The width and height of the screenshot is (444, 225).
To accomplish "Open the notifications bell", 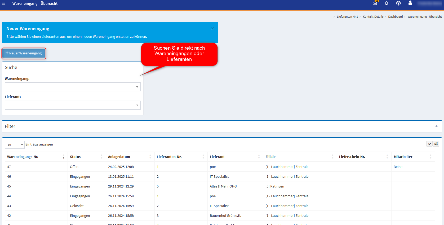I will click(x=387, y=3).
